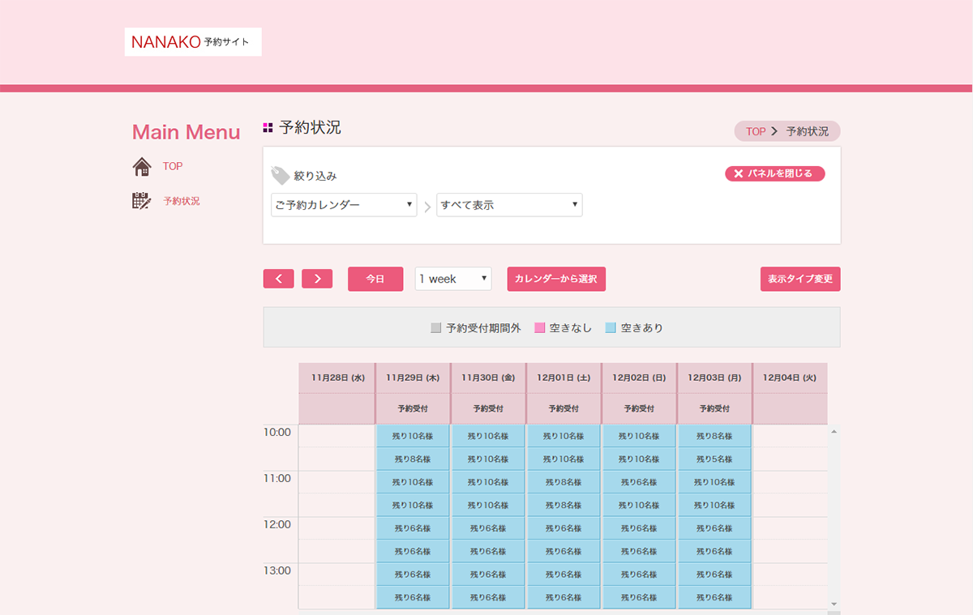Image resolution: width=973 pixels, height=615 pixels.
Task: Pick the 残り8名様 slot on 11月29日
Action: click(413, 459)
